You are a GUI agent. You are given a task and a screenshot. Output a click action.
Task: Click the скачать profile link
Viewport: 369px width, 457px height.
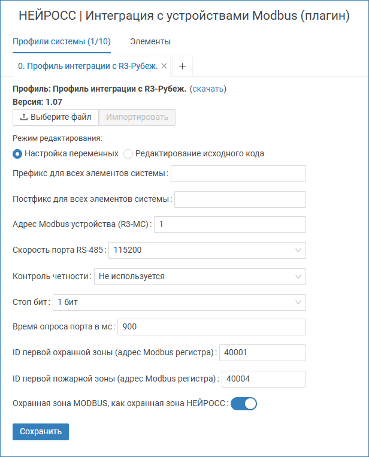pos(208,89)
